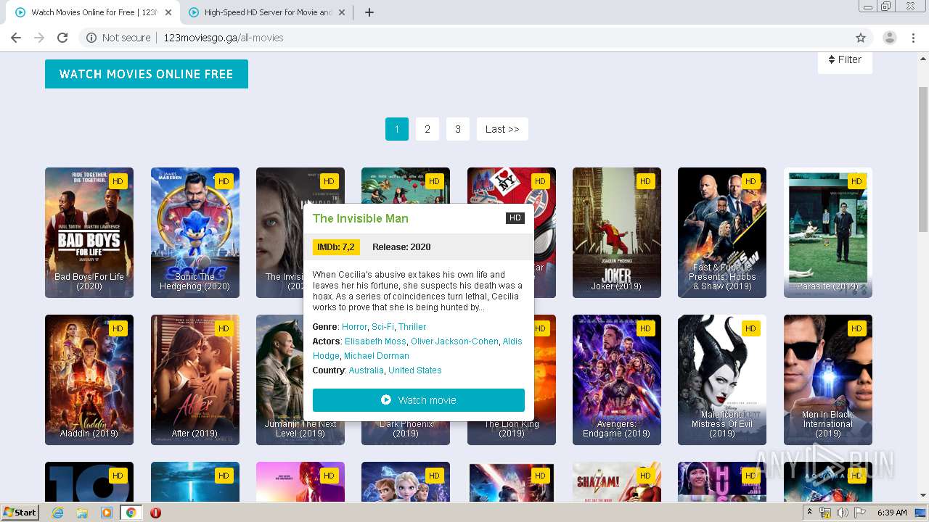Open Bad Boys For Life poster
The image size is (929, 522).
(89, 233)
